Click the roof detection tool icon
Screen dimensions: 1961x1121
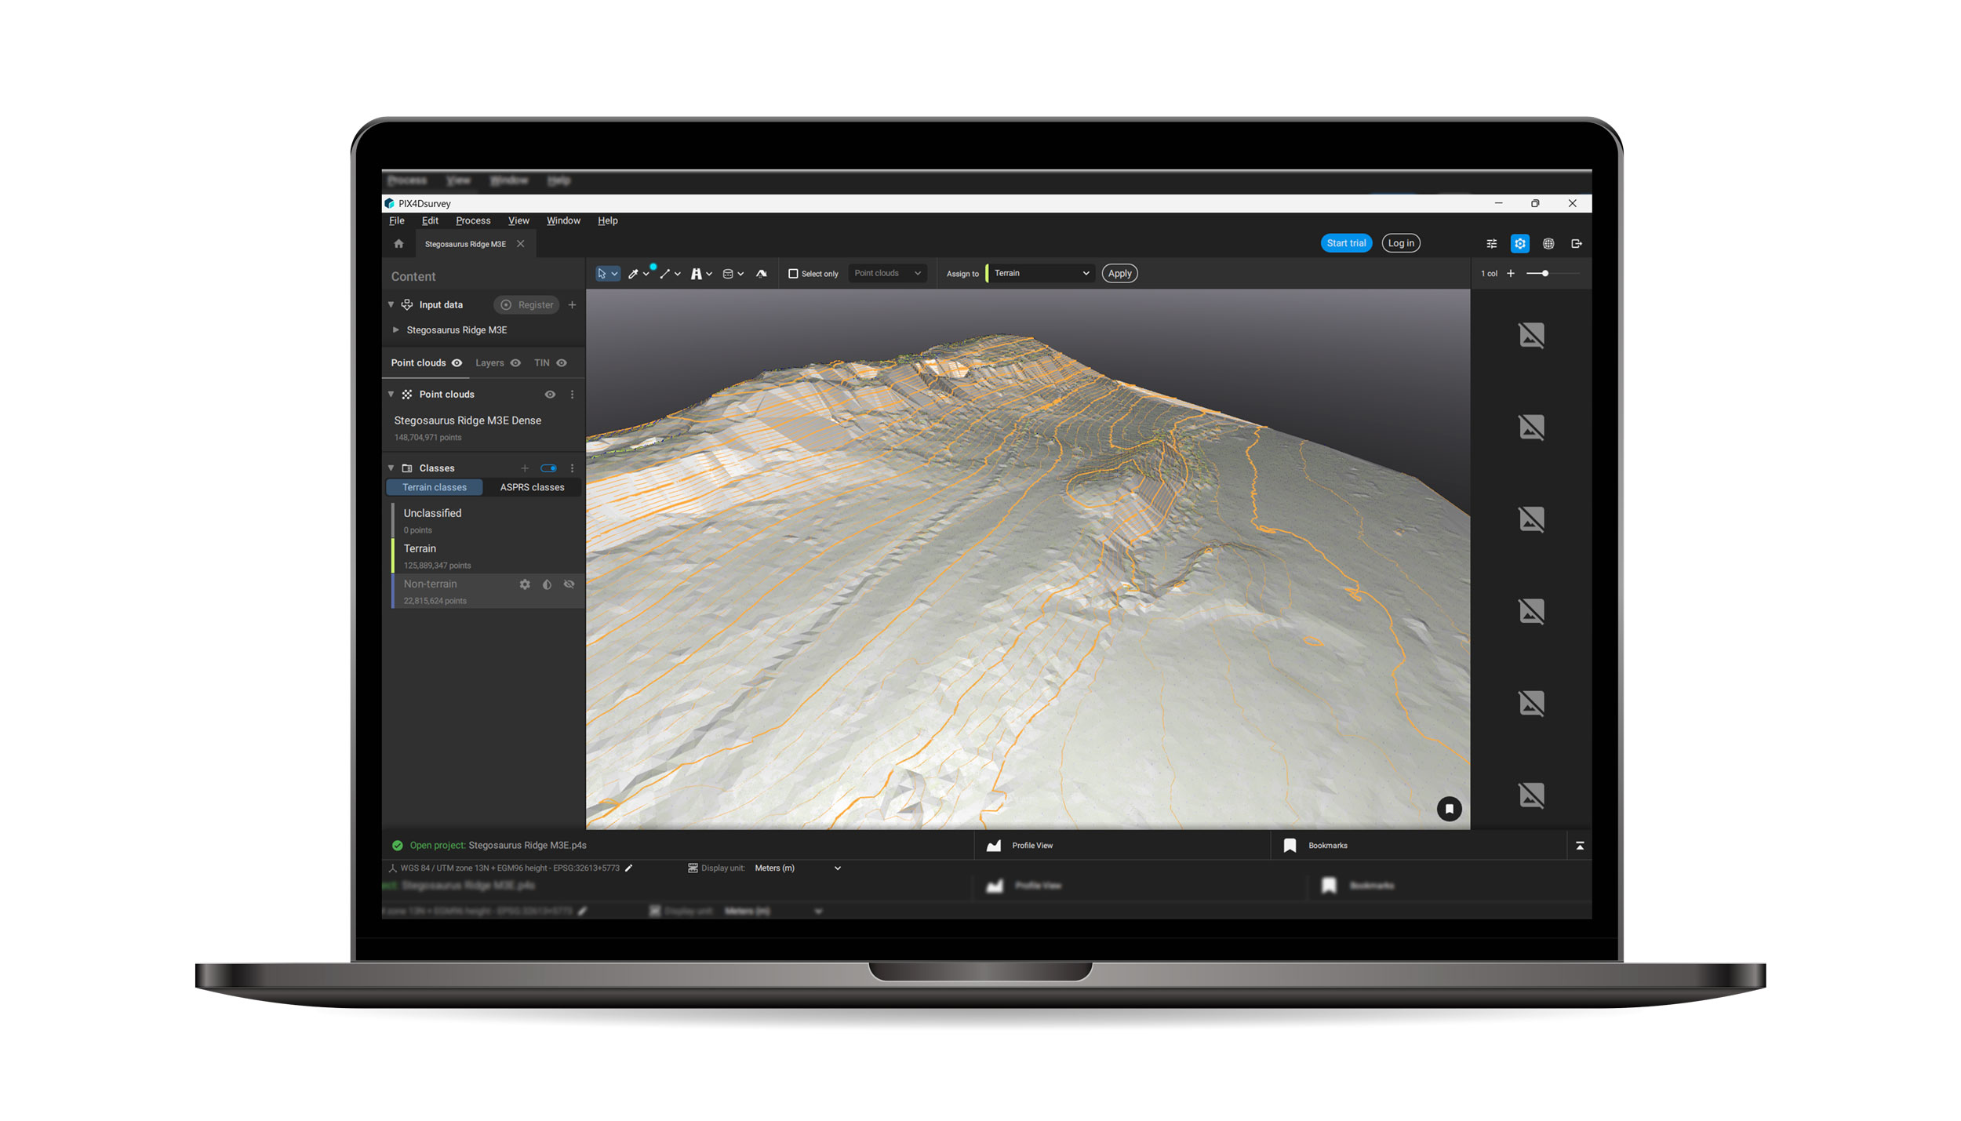(761, 274)
